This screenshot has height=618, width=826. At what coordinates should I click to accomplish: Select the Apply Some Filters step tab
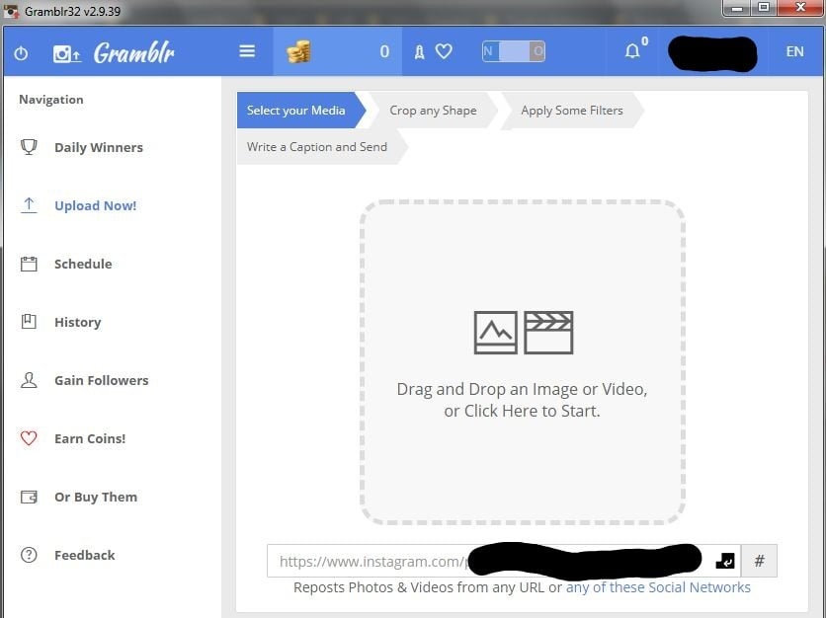(x=572, y=110)
